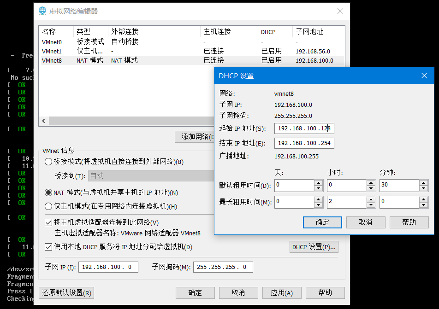Increase 默认租用时间 minutes value
439x309 pixels.
click(x=424, y=183)
